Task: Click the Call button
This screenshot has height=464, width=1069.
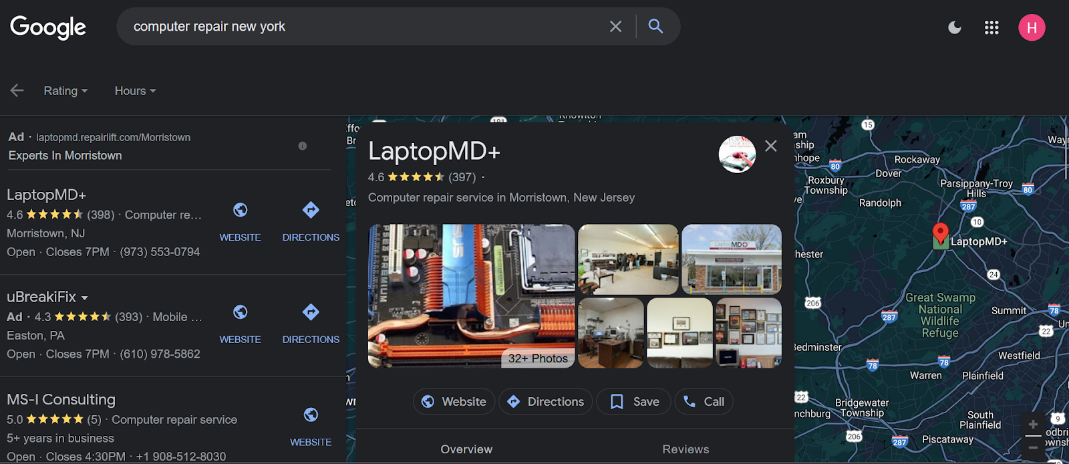Action: pyautogui.click(x=704, y=401)
